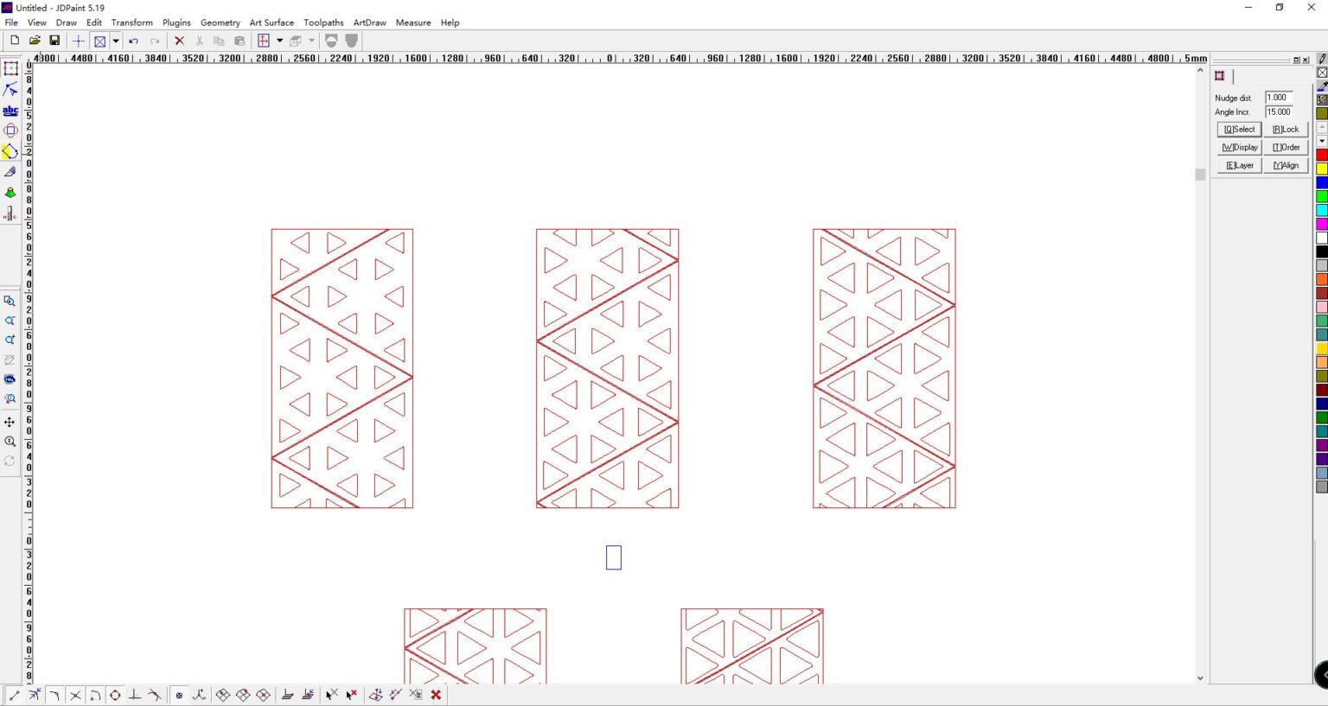Click the Angle Incr. input field
Image resolution: width=1328 pixels, height=706 pixels.
pyautogui.click(x=1279, y=112)
